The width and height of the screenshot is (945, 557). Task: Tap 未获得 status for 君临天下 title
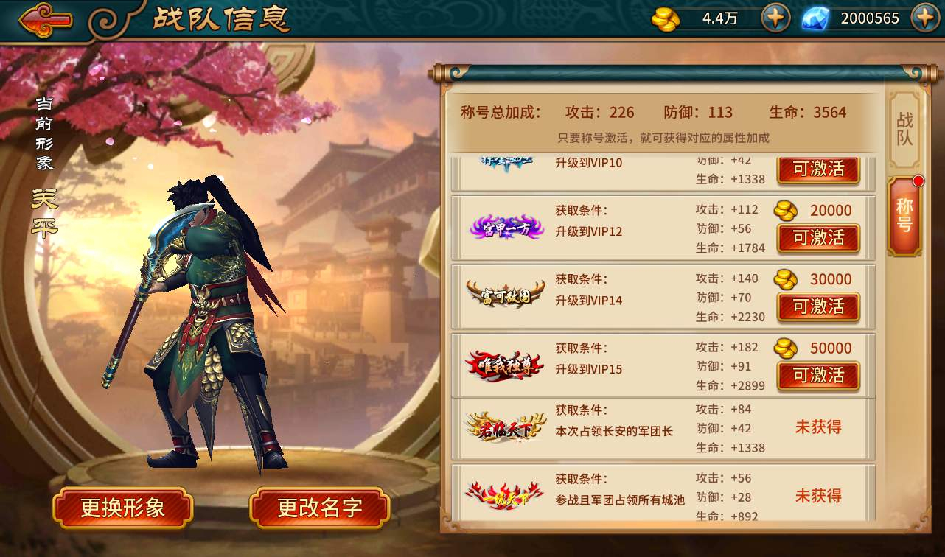(818, 427)
